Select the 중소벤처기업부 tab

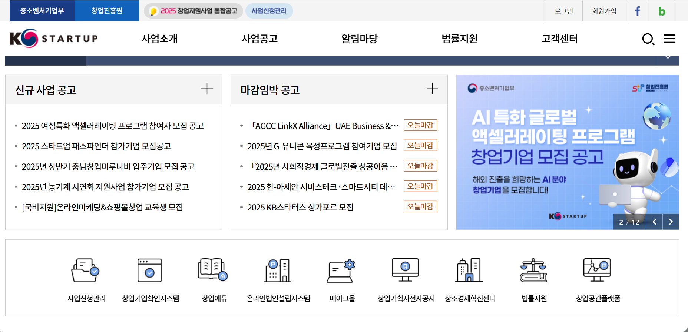[x=42, y=11]
